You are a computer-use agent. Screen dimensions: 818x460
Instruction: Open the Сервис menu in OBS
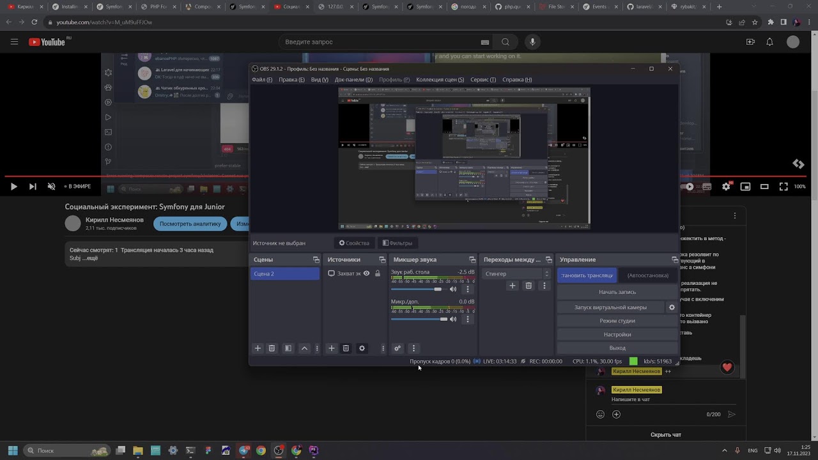pos(483,80)
